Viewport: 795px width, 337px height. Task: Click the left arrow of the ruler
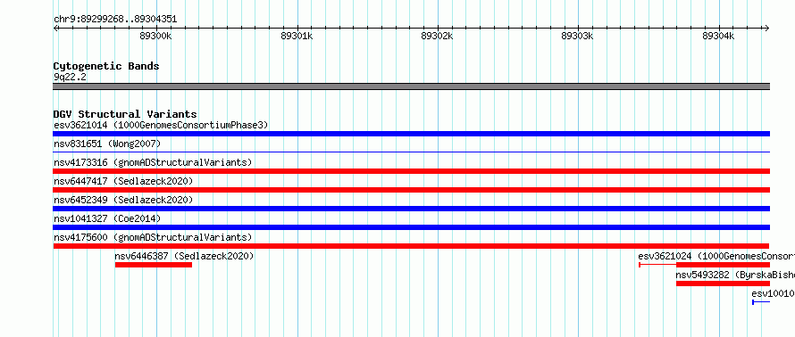point(55,29)
